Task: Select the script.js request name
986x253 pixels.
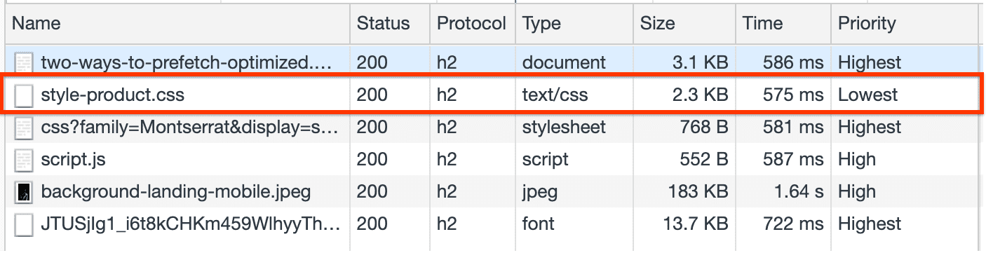Action: [x=73, y=159]
